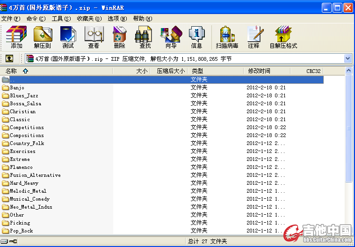Open the 工具 (Tools) menu
The height and width of the screenshot is (247, 355).
pos(61,19)
